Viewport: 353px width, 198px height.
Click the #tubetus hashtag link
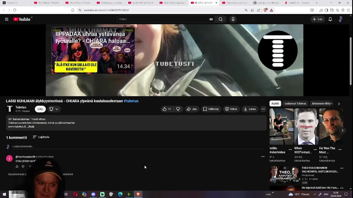[x=131, y=101]
